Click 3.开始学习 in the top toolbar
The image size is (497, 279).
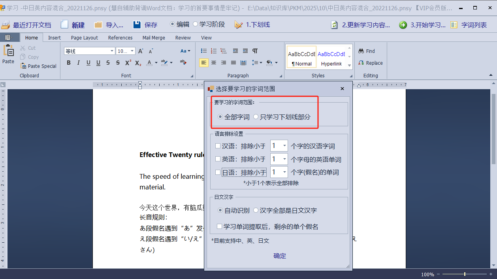(423, 25)
